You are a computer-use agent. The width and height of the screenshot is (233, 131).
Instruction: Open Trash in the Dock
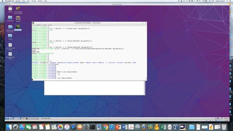pyautogui.click(x=224, y=127)
